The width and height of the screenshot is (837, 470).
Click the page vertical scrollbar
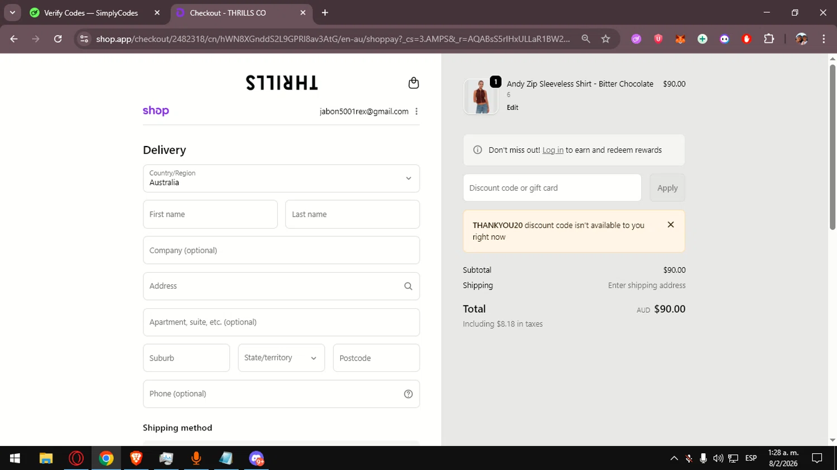833,147
